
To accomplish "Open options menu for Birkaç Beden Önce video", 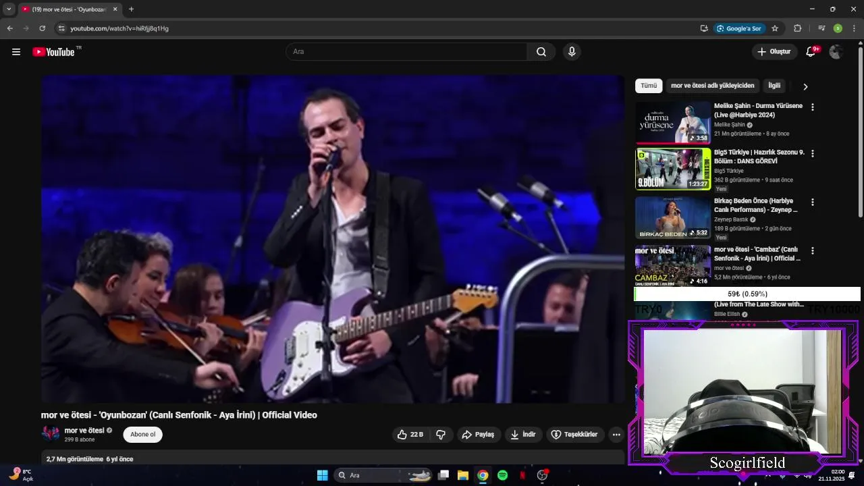I will pyautogui.click(x=813, y=202).
